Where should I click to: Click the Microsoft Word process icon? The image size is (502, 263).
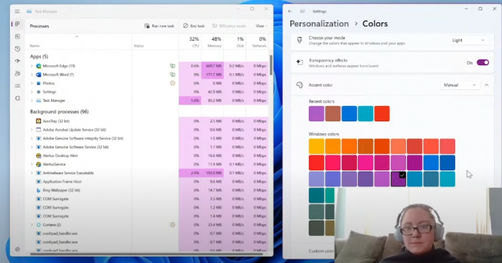(39, 75)
